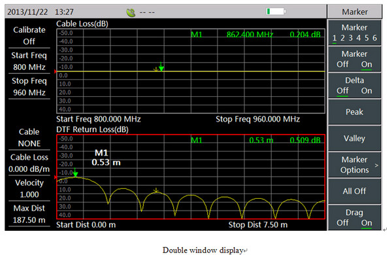The width and height of the screenshot is (392, 255).
Task: Select marker number 6
Action: click(374, 38)
